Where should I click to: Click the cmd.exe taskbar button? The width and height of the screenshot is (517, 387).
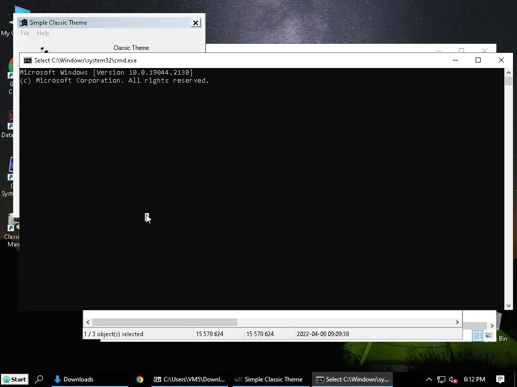pyautogui.click(x=352, y=379)
